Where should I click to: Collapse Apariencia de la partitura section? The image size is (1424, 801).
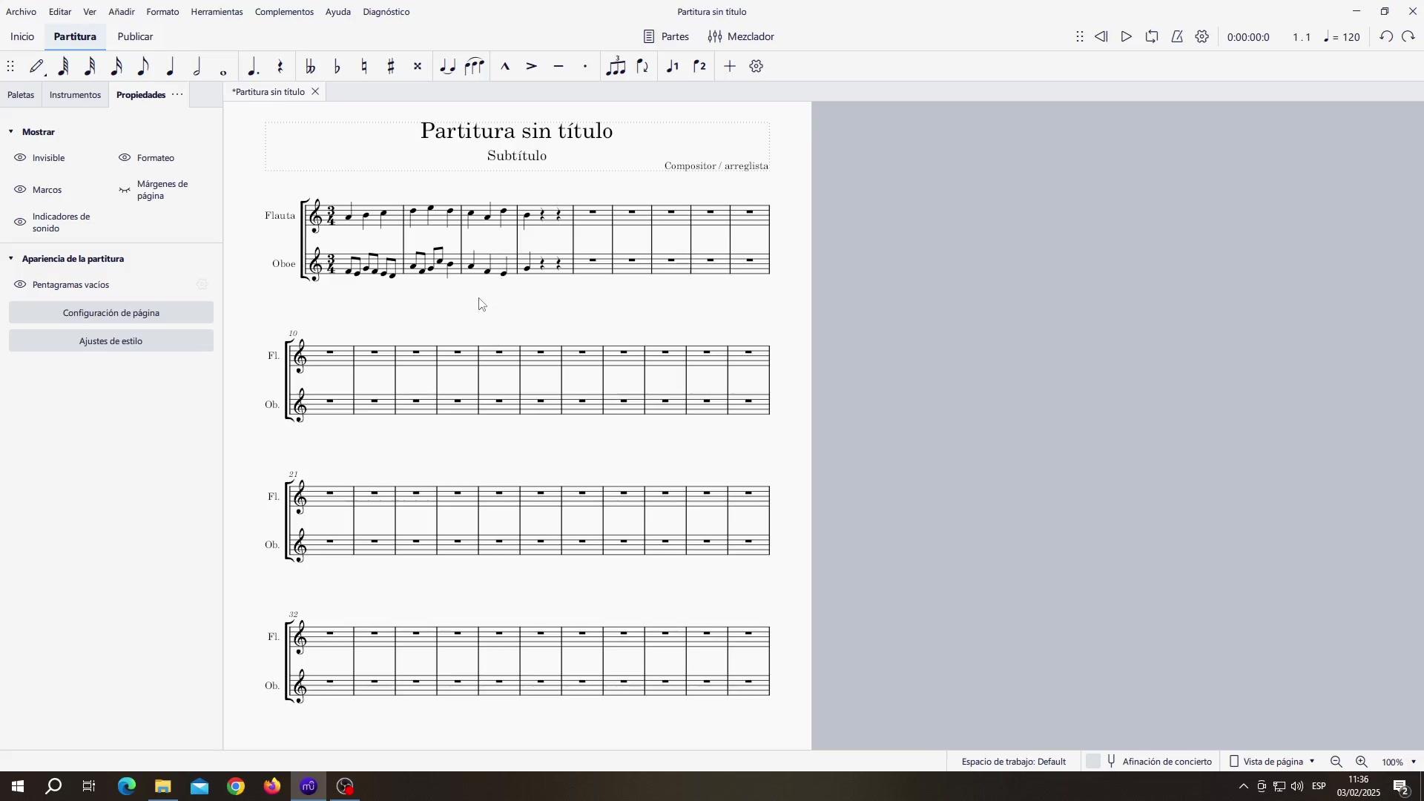pyautogui.click(x=11, y=259)
